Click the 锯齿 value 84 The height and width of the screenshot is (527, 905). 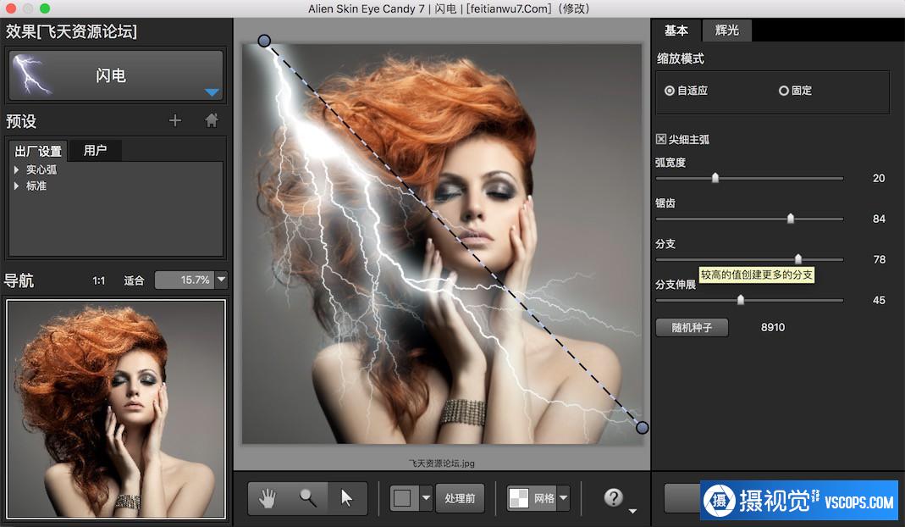pyautogui.click(x=879, y=219)
